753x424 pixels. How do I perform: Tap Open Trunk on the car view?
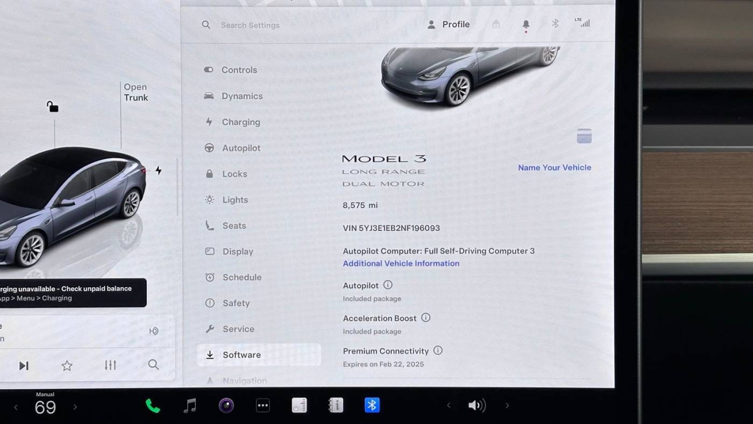pos(136,92)
